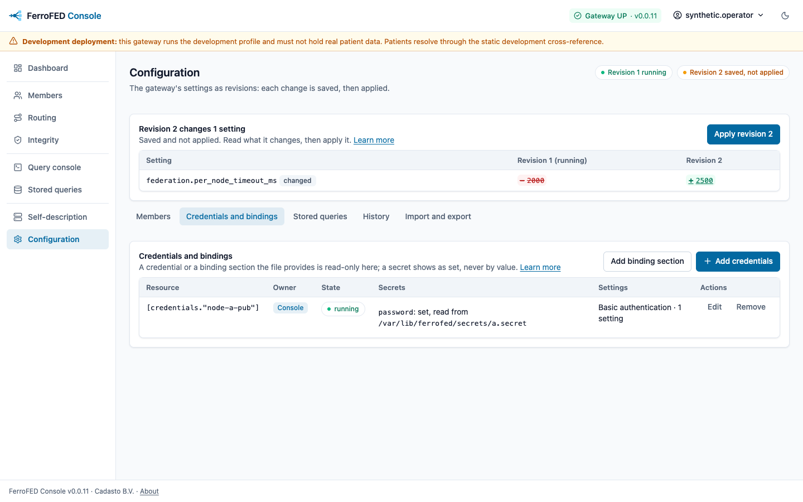The image size is (803, 502).
Task: Click the Routing icon in sidebar
Action: coord(18,118)
